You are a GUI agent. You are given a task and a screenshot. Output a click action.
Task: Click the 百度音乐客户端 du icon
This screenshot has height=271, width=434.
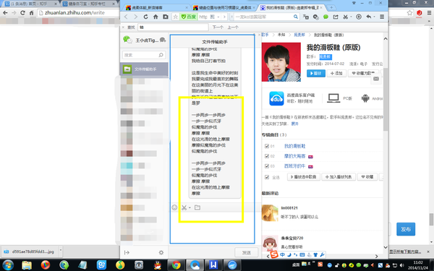point(276,98)
